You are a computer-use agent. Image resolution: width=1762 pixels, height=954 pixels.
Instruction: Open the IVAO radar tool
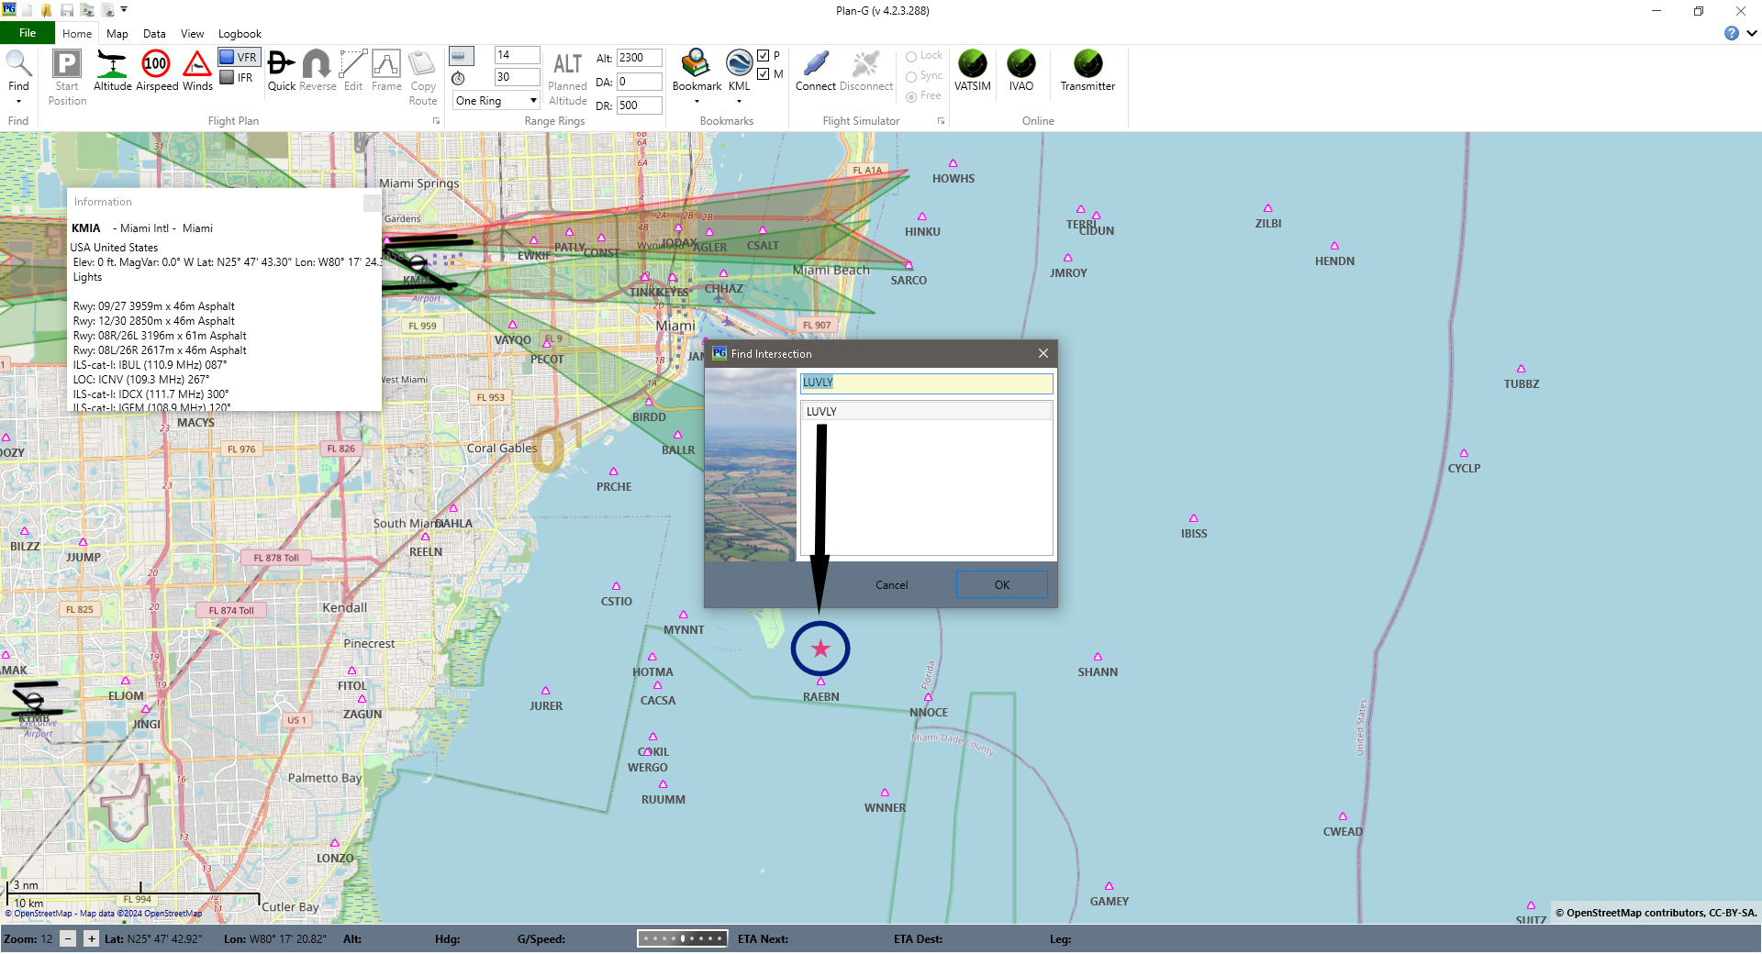[1020, 63]
